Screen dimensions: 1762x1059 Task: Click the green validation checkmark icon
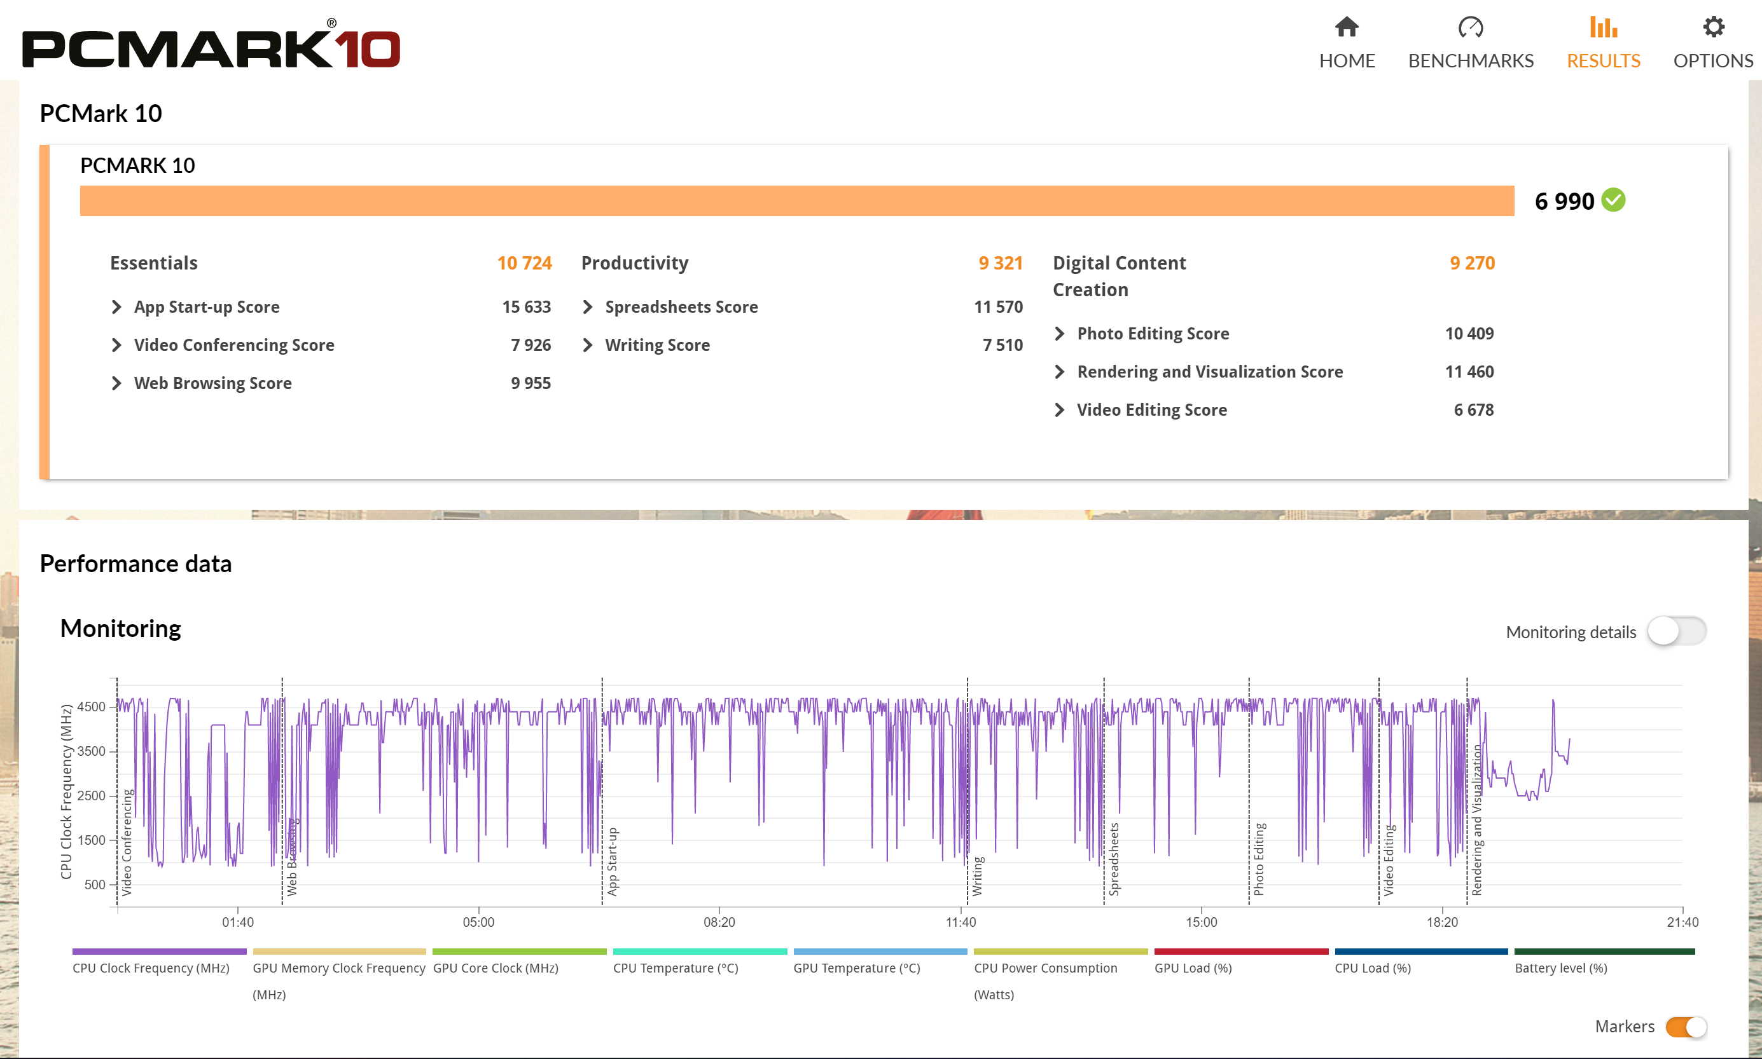(x=1614, y=200)
